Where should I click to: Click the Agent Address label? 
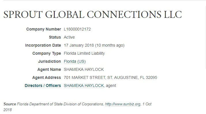tap(46, 78)
